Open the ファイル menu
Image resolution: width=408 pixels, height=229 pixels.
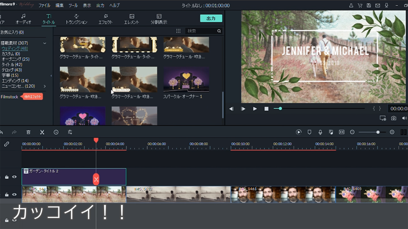point(44,6)
